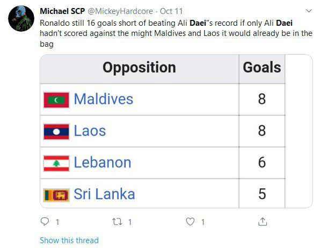Click the Maldives country link
The image size is (321, 248).
click(x=104, y=99)
